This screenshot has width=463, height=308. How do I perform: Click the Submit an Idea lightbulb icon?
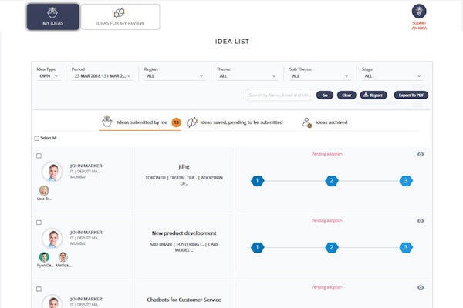[x=419, y=11]
